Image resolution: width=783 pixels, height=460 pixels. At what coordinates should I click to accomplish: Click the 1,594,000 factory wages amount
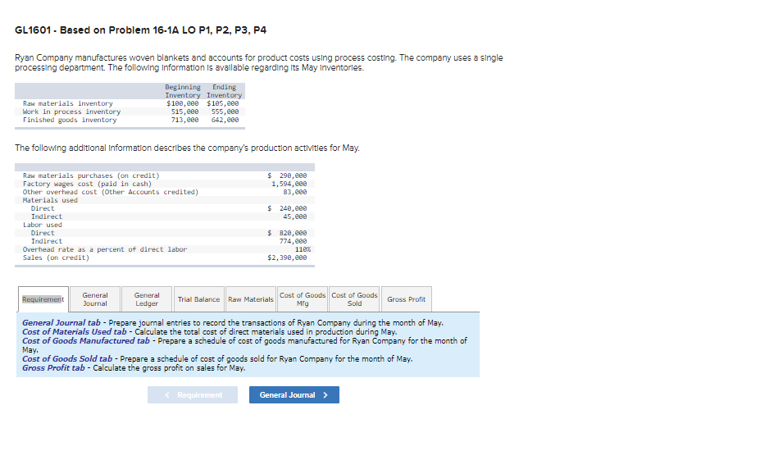[289, 184]
